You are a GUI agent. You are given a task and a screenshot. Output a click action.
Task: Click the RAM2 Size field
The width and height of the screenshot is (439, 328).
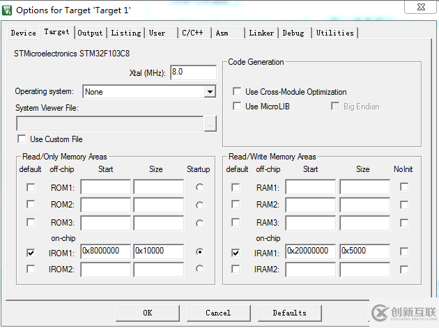click(x=365, y=205)
